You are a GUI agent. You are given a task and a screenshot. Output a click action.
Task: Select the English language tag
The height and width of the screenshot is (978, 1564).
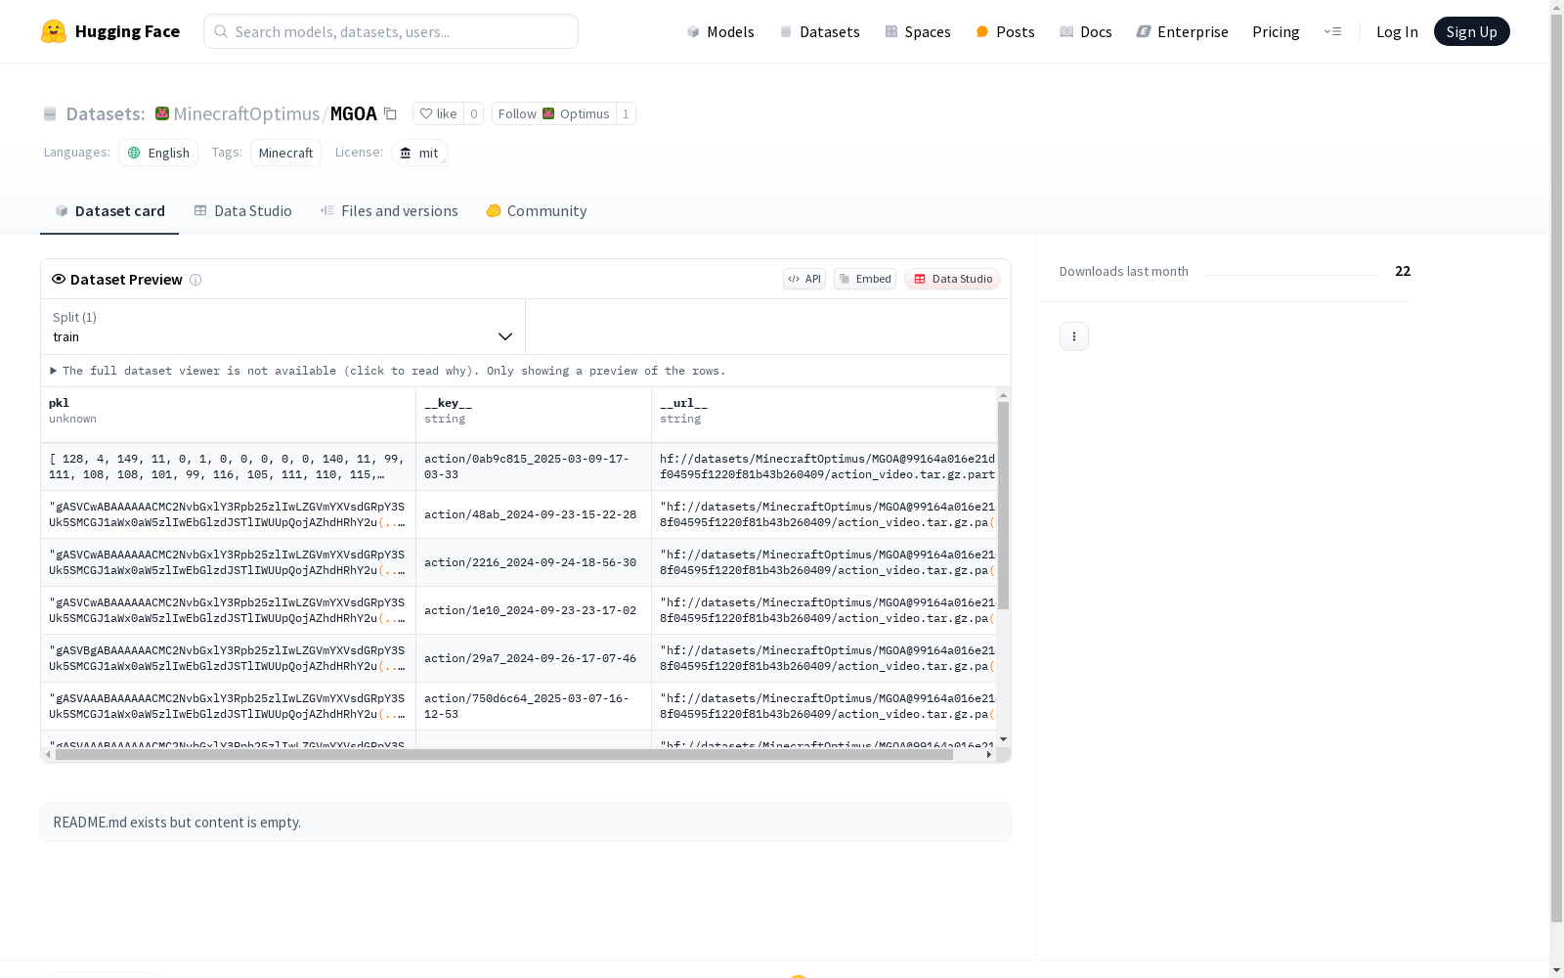click(x=158, y=153)
